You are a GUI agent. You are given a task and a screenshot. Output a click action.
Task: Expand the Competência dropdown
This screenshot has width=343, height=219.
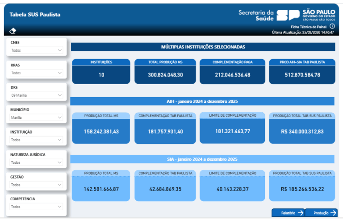36,207
